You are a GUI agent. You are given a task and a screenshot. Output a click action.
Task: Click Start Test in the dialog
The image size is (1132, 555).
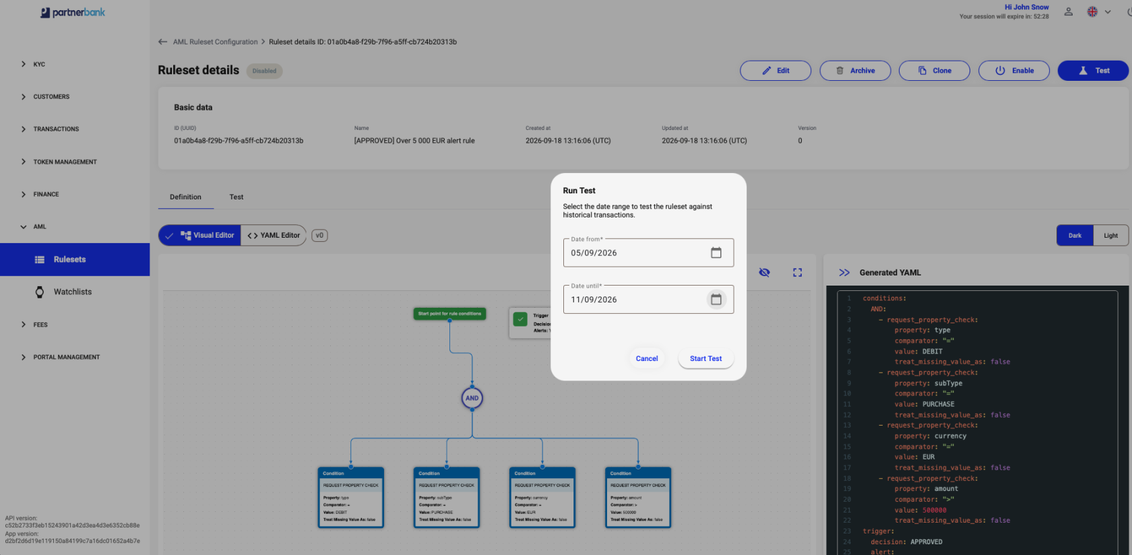coord(705,358)
